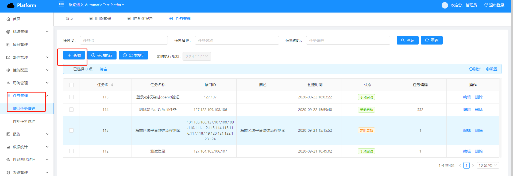Click the 性能测试监控 eye icon
Viewport: 513px width, 176px height.
tap(8, 160)
